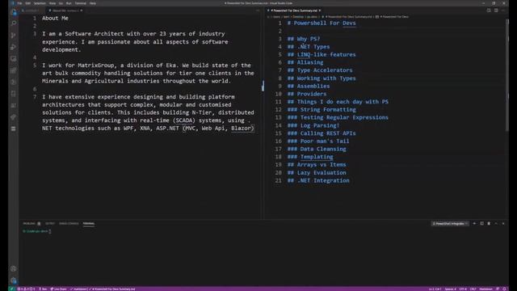Change the Markdown language mode

485,289
